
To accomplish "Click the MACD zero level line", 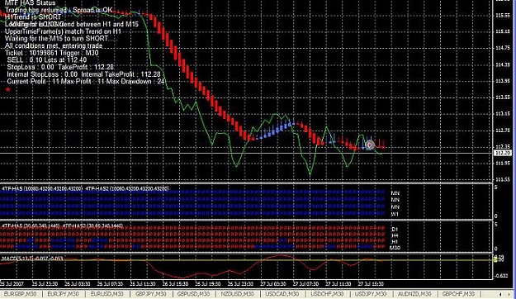I will coord(246,260).
